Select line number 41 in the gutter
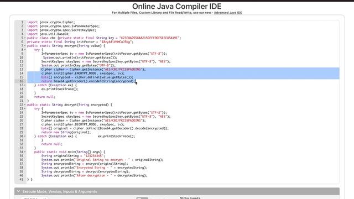354x199 pixels. [22, 179]
